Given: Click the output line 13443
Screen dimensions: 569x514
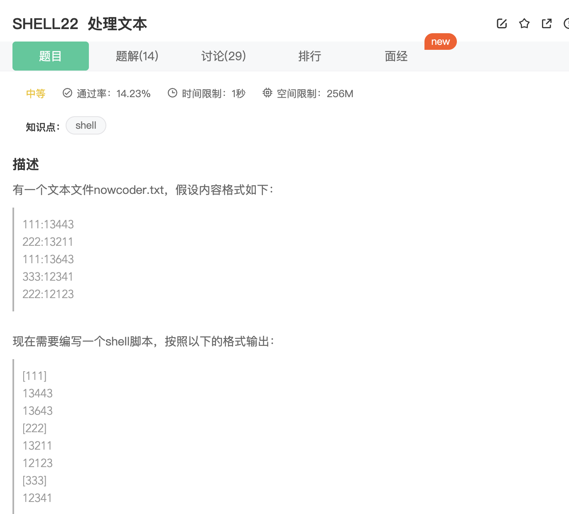Looking at the screenshot, I should pyautogui.click(x=38, y=393).
